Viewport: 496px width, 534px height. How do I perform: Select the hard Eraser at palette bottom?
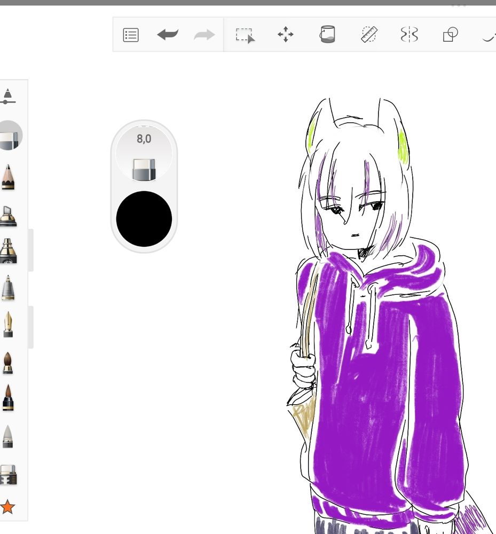[8, 474]
